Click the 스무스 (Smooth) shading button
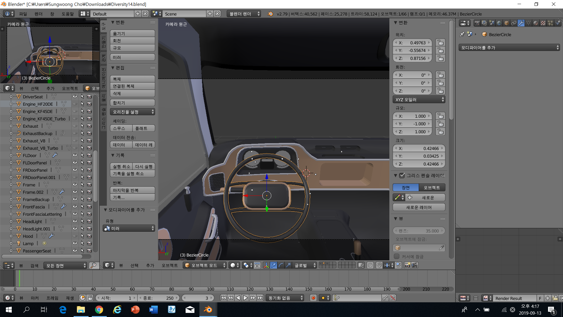 pos(121,128)
